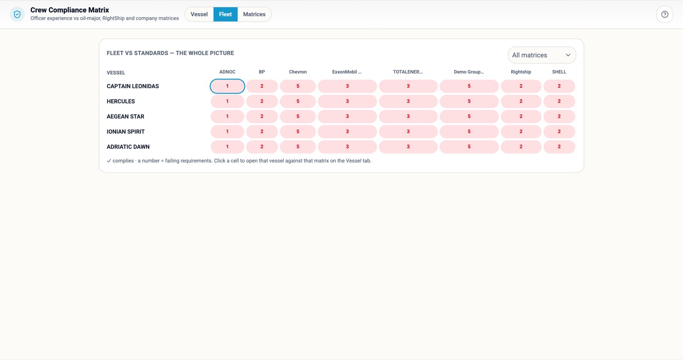The width and height of the screenshot is (683, 360).
Task: Open Adriatic Dawn ExxonMobil cell
Action: coord(347,147)
